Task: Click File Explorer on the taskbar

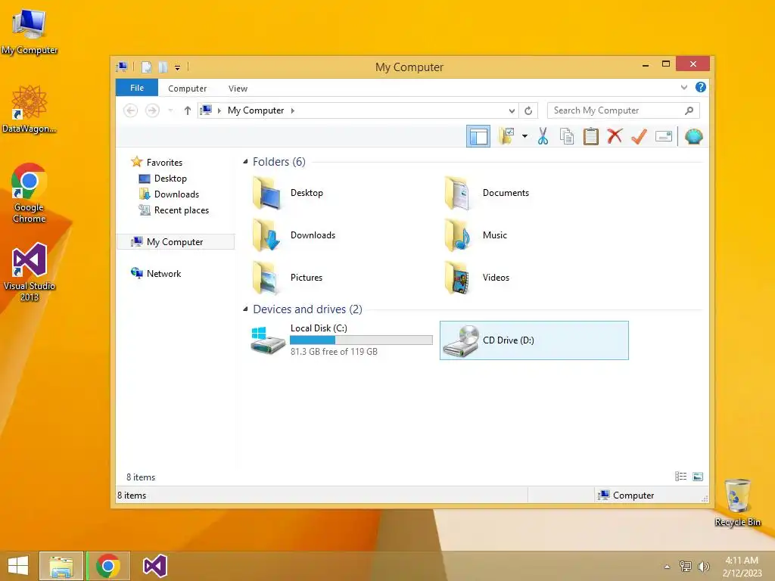Action: (61, 566)
